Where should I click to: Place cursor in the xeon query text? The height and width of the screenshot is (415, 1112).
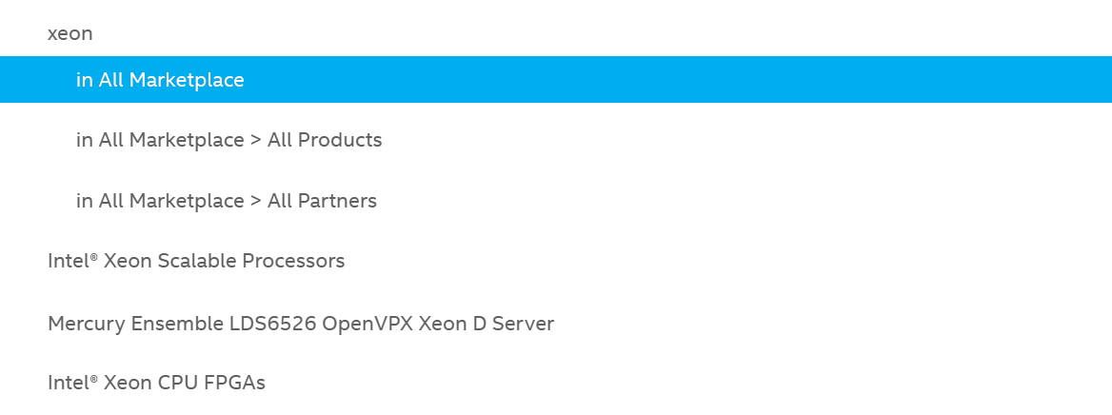coord(69,34)
